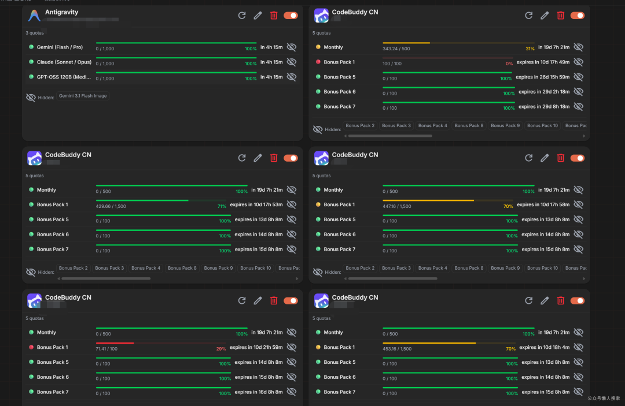625x406 pixels.
Task: Show Bonus Pack 8 in middle-left card
Action: click(x=182, y=268)
